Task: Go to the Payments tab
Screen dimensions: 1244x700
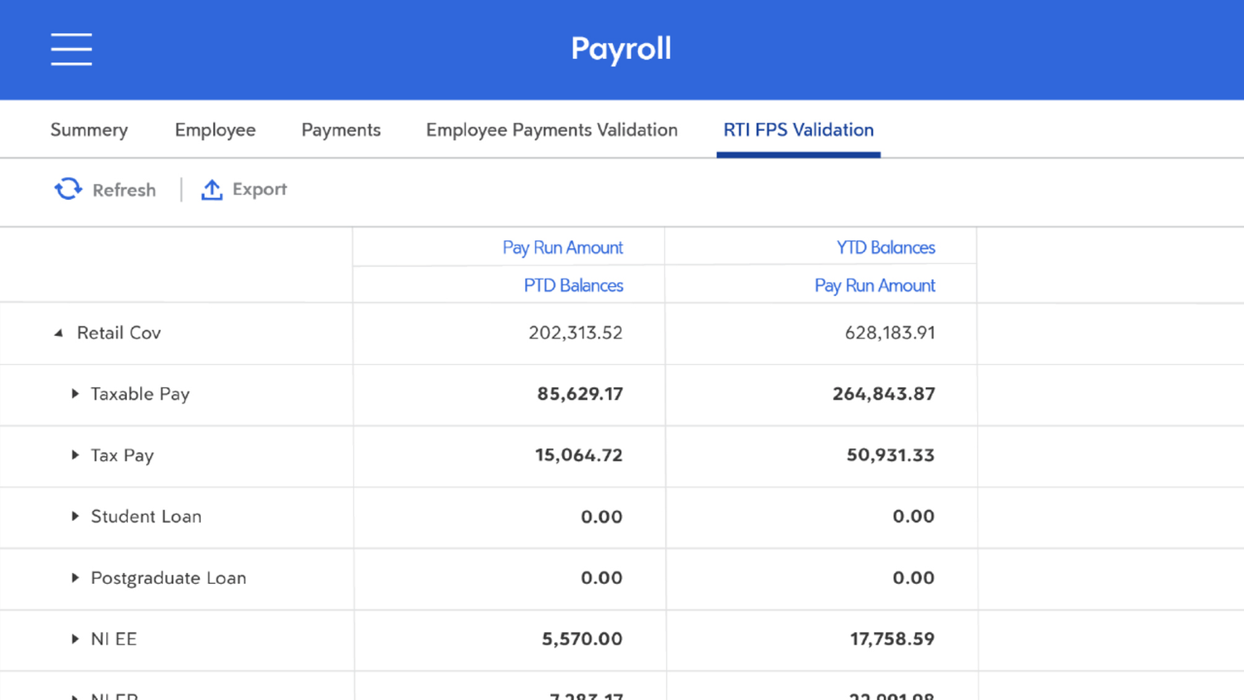Action: coord(341,130)
